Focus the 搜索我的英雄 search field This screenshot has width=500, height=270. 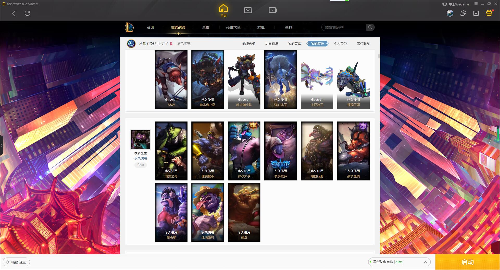tap(344, 27)
